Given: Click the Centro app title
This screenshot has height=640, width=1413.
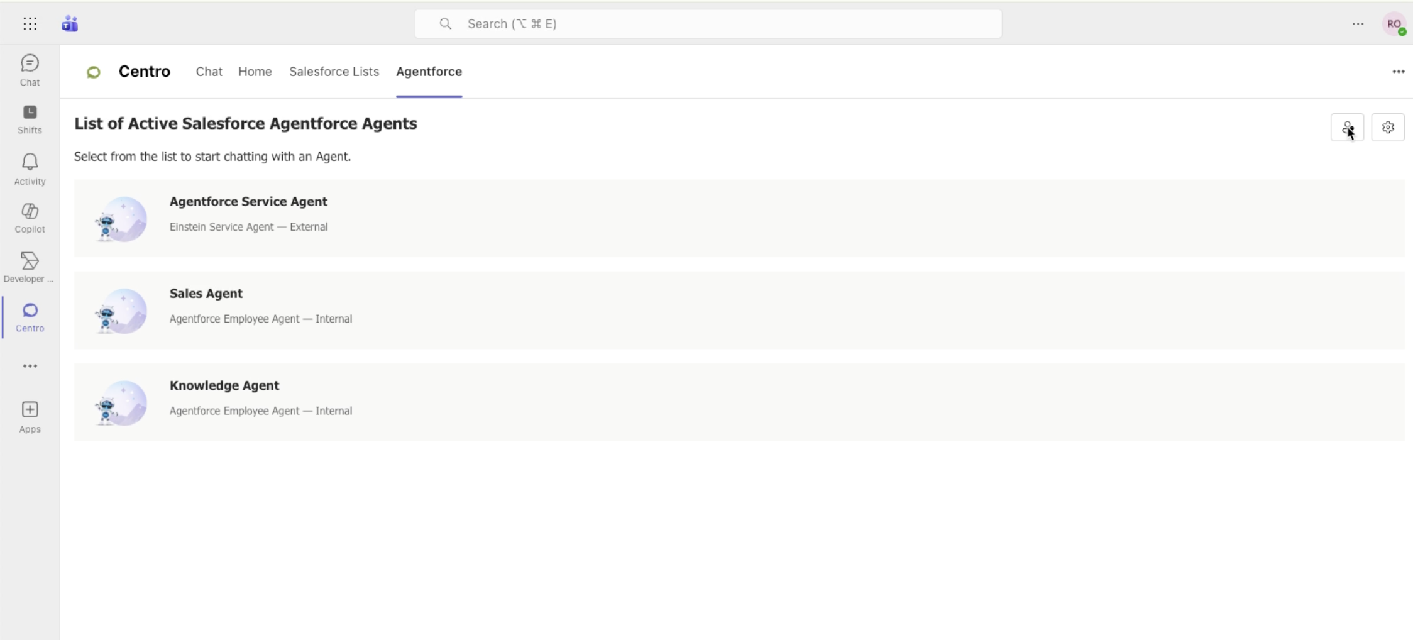Looking at the screenshot, I should (145, 72).
